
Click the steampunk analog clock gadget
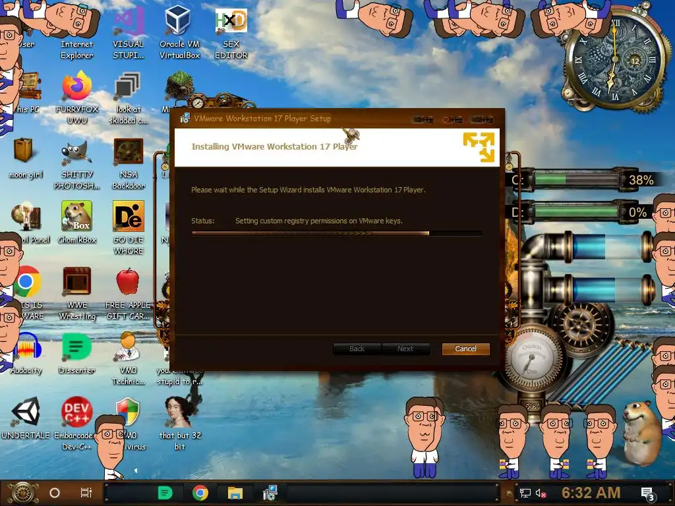pyautogui.click(x=615, y=59)
